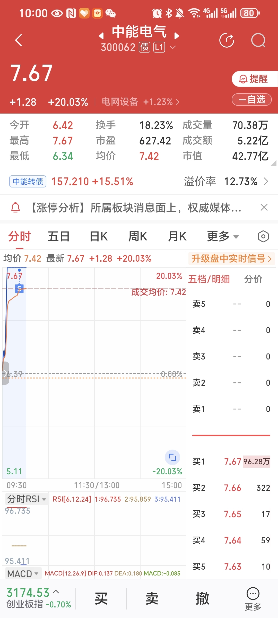This screenshot has width=278, height=618.
Task: Tap the 市值 42.77亿 value
Action: coord(250,156)
